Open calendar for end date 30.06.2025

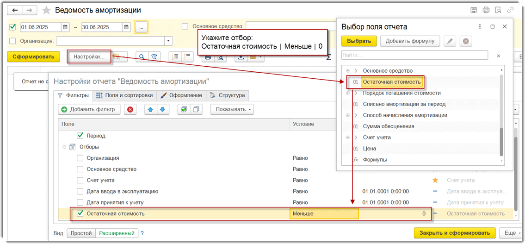point(126,27)
